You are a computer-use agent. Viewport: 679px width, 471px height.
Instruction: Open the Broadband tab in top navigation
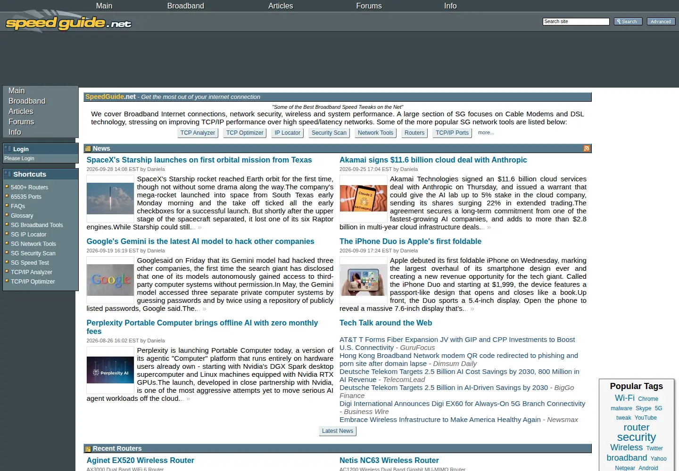click(x=186, y=6)
